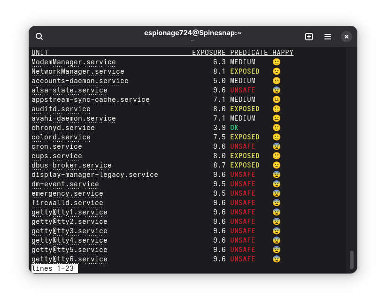This screenshot has width=386, height=305.
Task: Click the auditd.service unit name
Action: tap(61, 109)
